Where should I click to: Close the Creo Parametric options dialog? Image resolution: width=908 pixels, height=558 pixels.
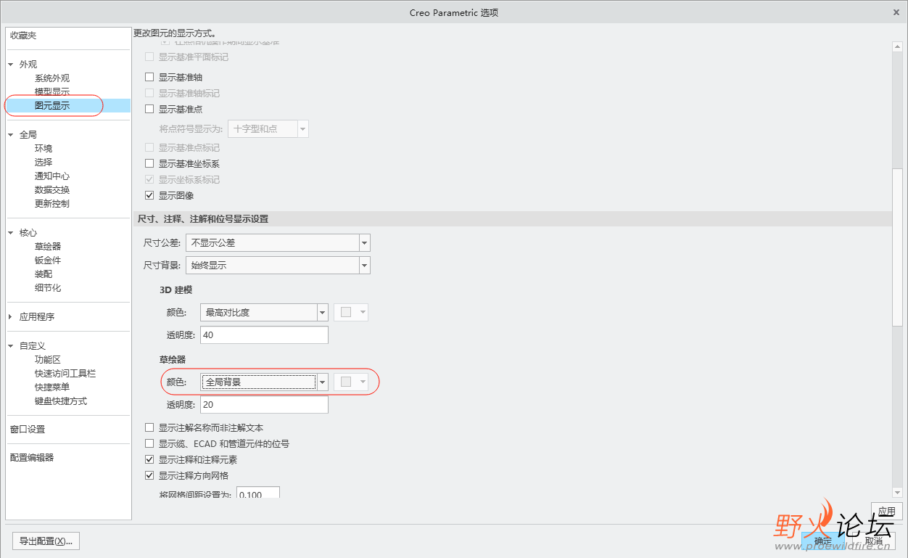896,12
